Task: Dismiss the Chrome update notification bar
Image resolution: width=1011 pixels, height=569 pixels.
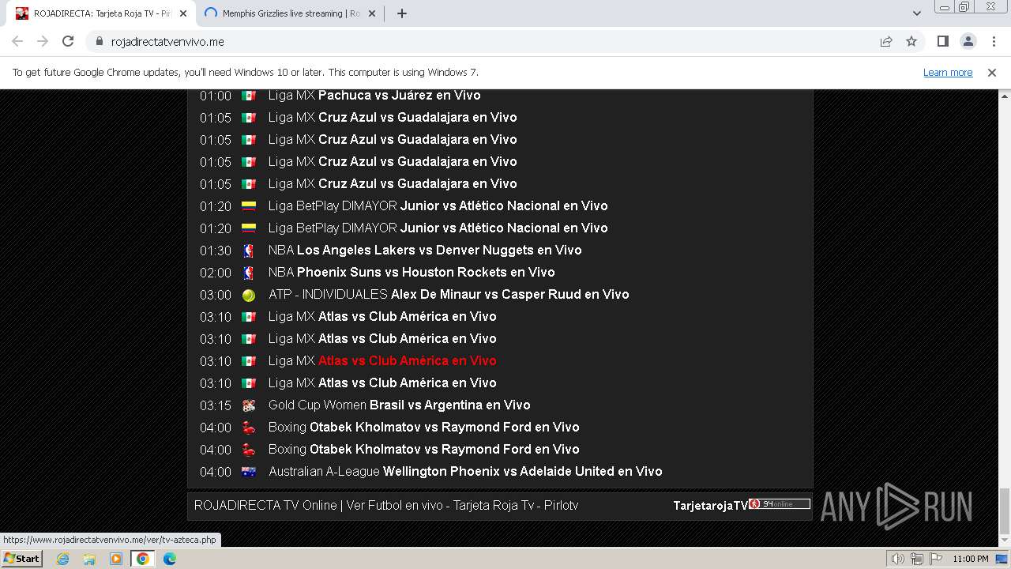Action: tap(992, 73)
